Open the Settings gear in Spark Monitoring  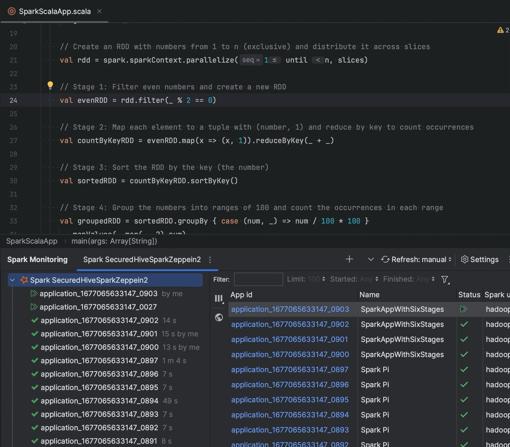pos(465,260)
